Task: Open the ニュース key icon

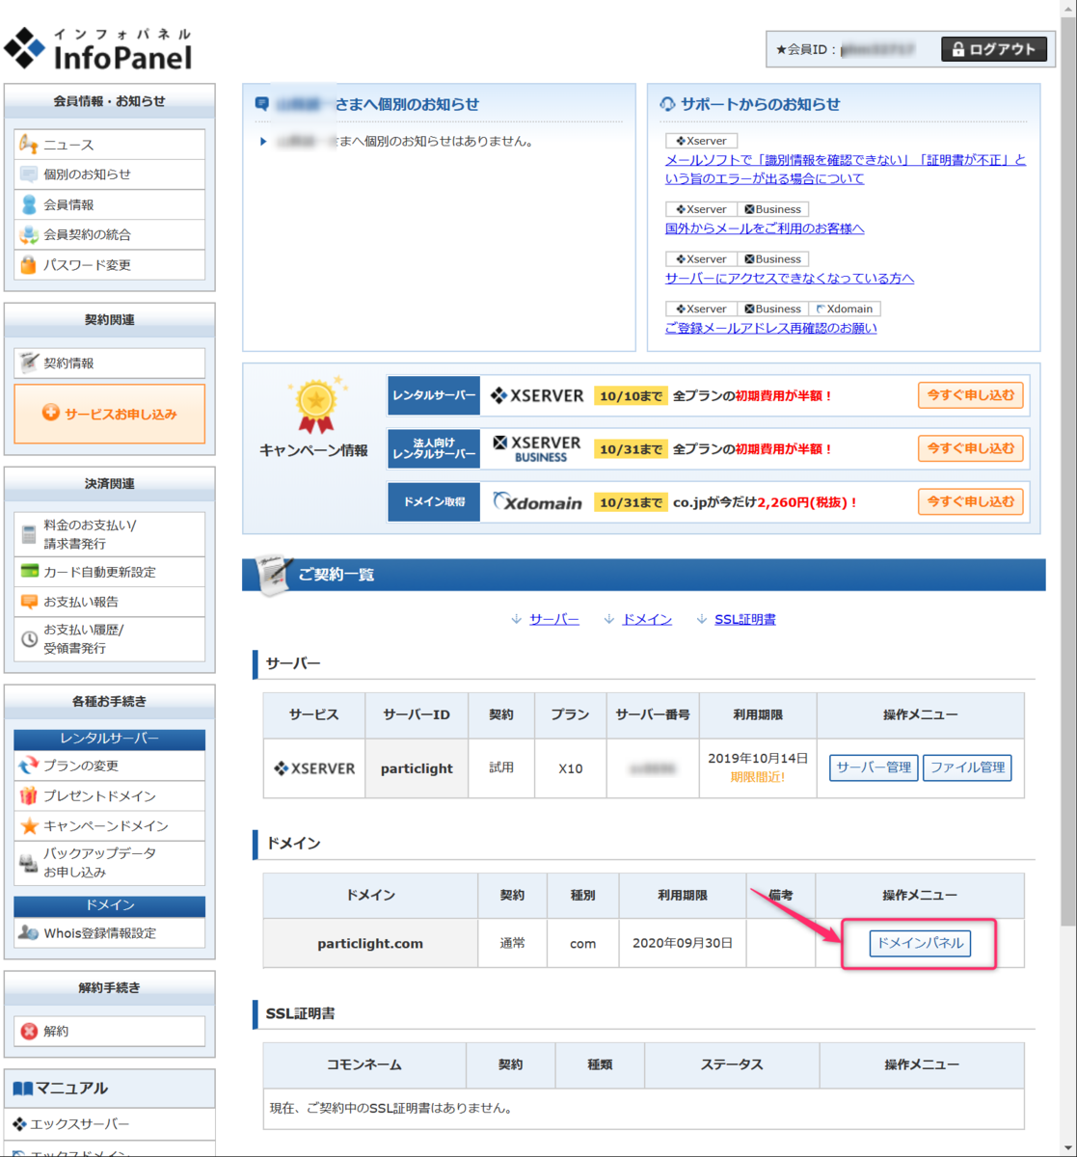Action: [x=29, y=145]
